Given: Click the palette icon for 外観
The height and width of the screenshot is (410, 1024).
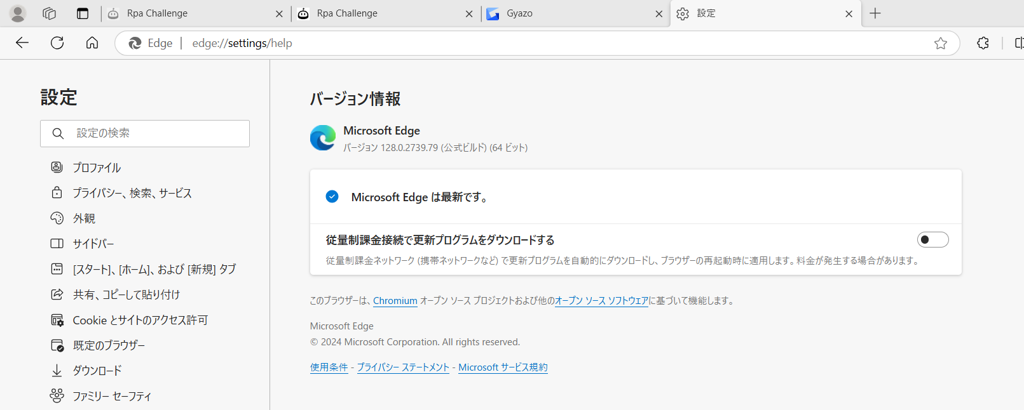Looking at the screenshot, I should click(57, 218).
